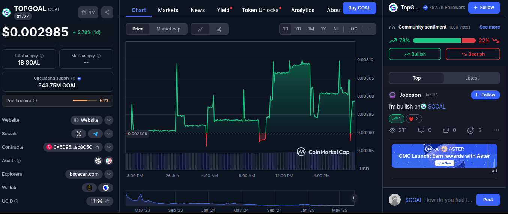Open the Yield tab
Image resolution: width=508 pixels, height=214 pixels.
point(224,10)
